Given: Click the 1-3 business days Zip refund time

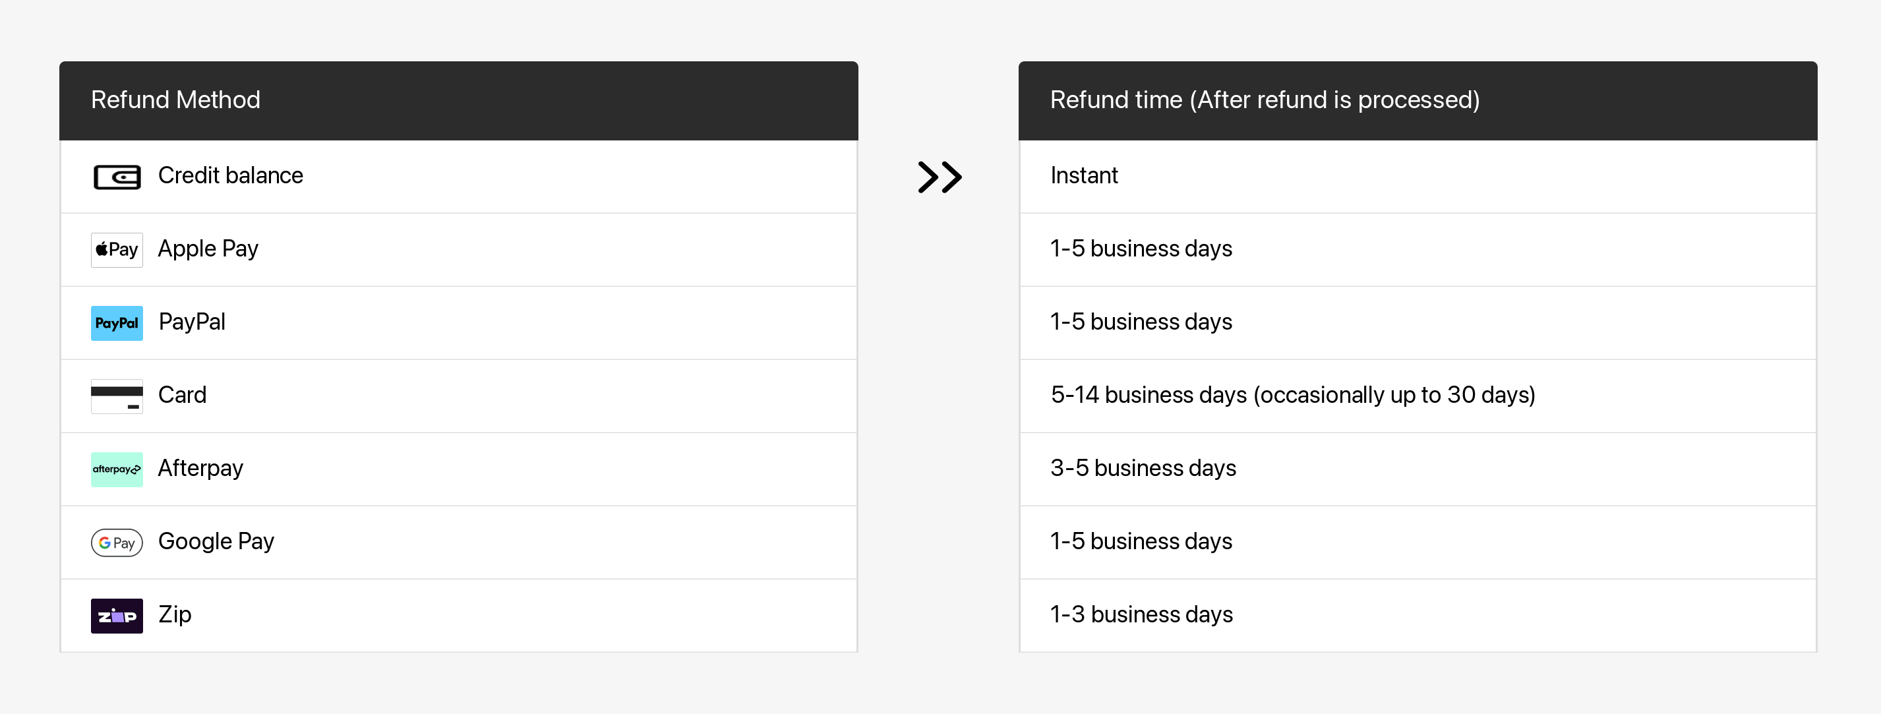Looking at the screenshot, I should pyautogui.click(x=1141, y=614).
